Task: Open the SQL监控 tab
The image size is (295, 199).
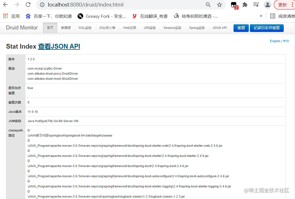Action: (85, 28)
